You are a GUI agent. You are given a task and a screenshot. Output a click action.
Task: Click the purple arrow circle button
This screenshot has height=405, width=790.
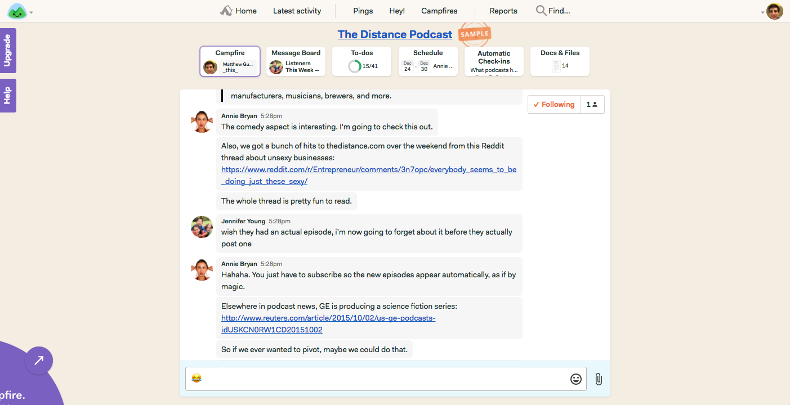(39, 361)
